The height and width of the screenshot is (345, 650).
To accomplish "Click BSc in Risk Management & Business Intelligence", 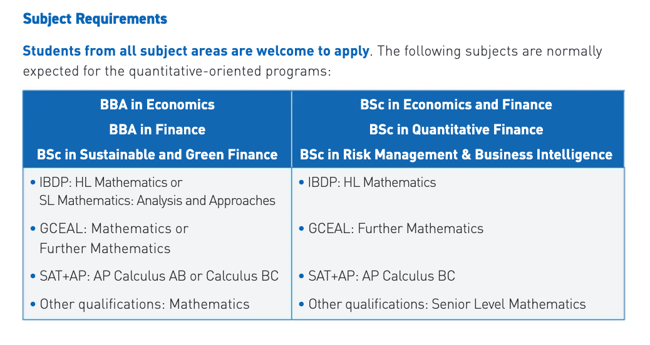I will 456,154.
